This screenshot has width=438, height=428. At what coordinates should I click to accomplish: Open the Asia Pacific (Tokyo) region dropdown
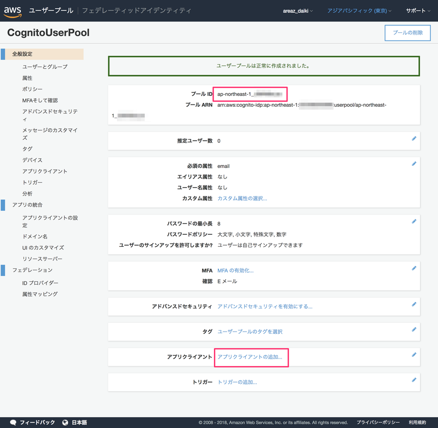(359, 11)
